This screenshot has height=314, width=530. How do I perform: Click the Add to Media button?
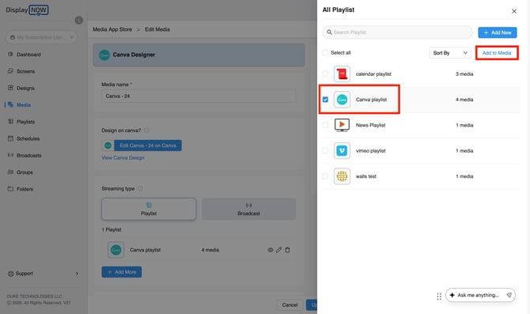click(497, 53)
